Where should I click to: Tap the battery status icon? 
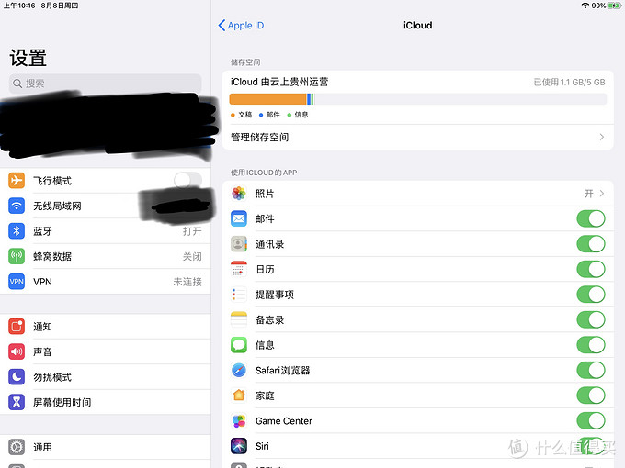pyautogui.click(x=614, y=6)
